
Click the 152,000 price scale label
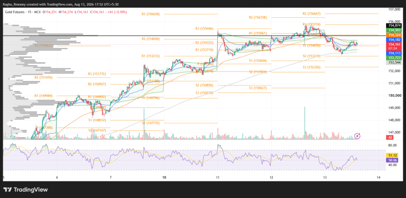pyautogui.click(x=395, y=71)
